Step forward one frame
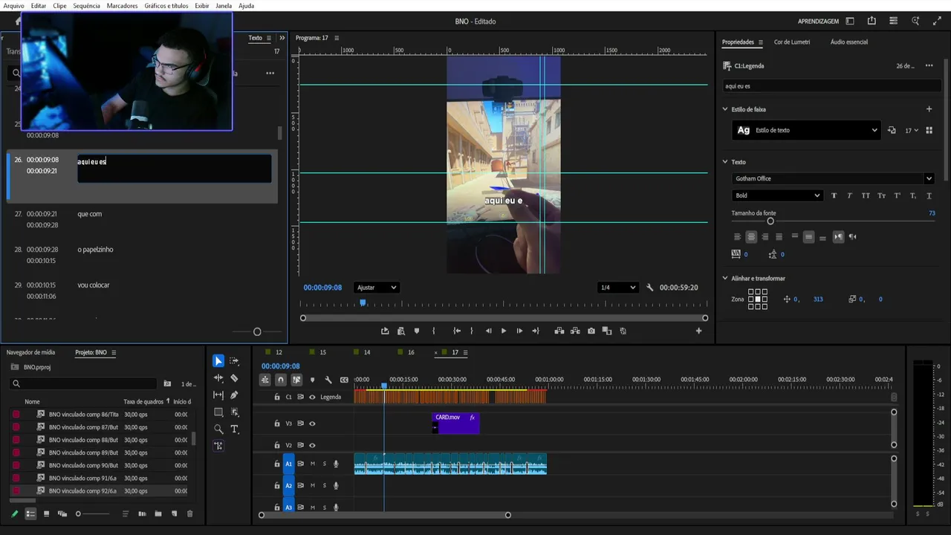Image resolution: width=951 pixels, height=535 pixels. 519,331
